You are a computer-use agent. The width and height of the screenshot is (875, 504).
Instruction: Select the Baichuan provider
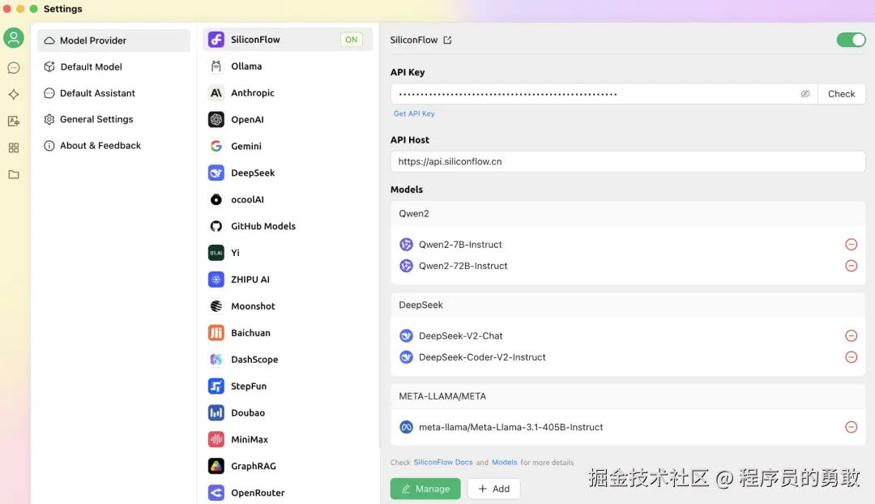[x=287, y=333]
